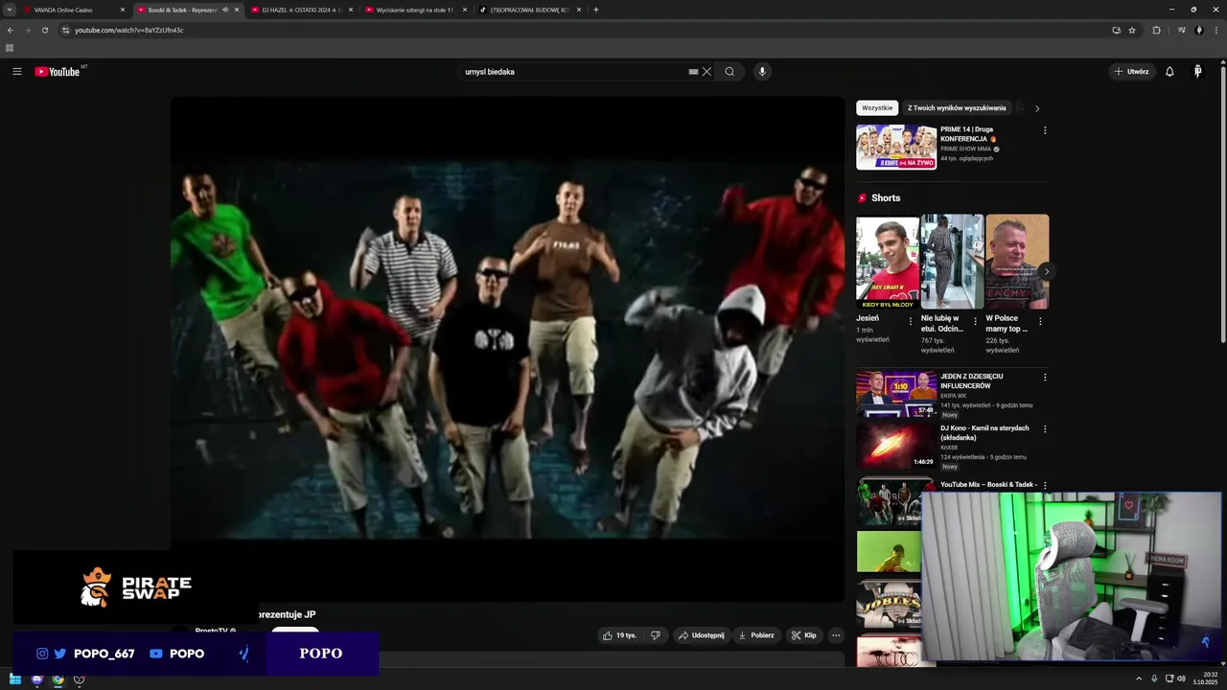Open the on-screen keyboard icon in search box
Image resolution: width=1227 pixels, height=690 pixels.
tap(693, 72)
